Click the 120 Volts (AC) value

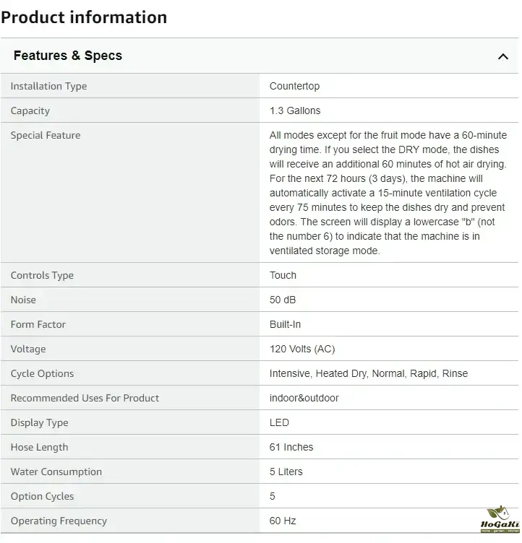click(x=302, y=349)
